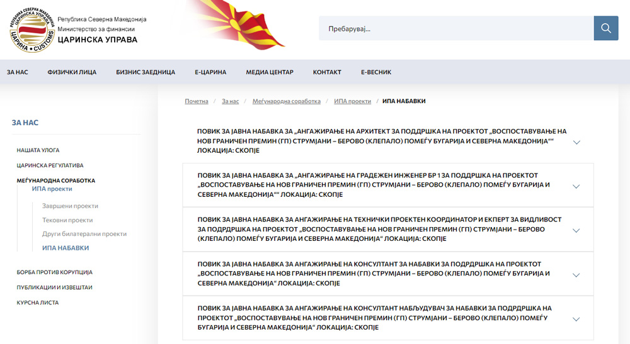Image resolution: width=630 pixels, height=344 pixels.
Task: Select Тековни проекти in the sidebar
Action: click(67, 220)
